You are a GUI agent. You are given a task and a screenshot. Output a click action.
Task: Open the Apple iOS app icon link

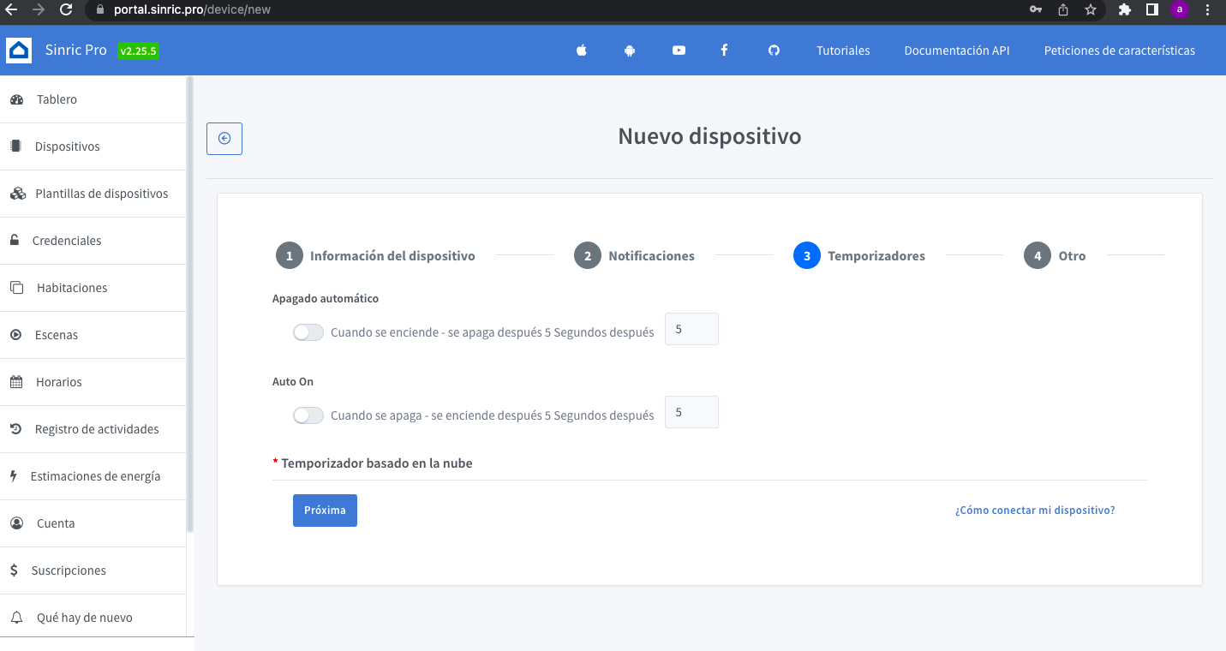point(582,51)
